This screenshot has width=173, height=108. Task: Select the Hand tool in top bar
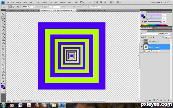click(x=97, y=2)
